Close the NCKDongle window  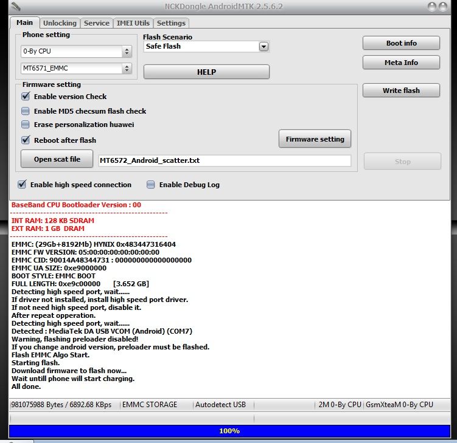(443, 7)
